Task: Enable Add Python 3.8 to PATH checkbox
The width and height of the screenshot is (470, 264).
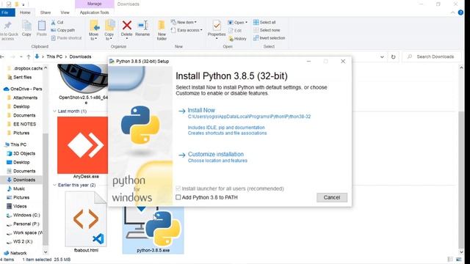Action: pyautogui.click(x=178, y=197)
